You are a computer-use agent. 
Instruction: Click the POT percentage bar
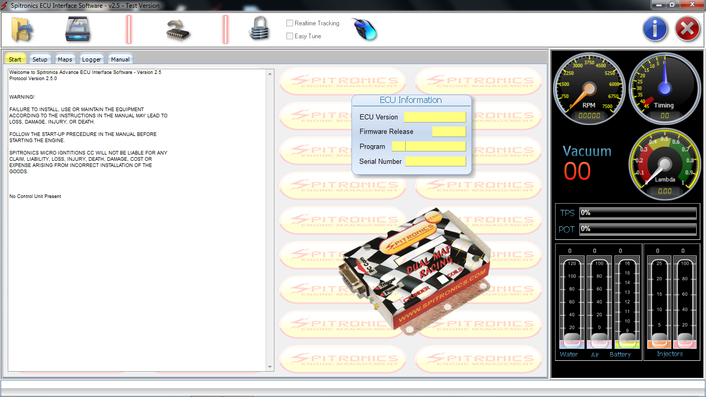point(638,229)
